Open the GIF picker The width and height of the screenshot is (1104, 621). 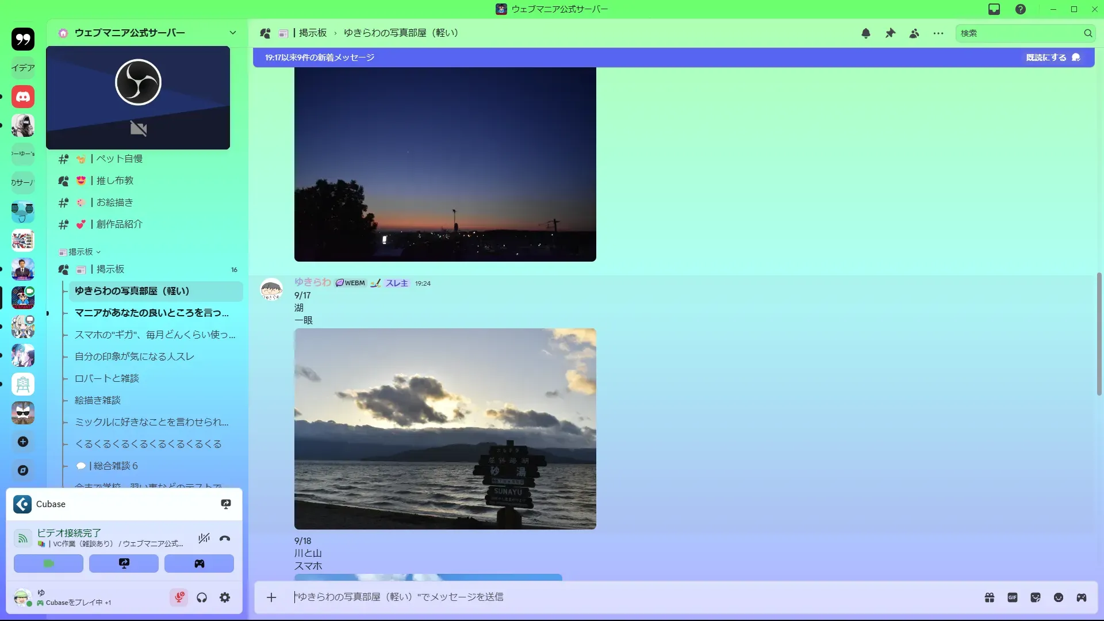pyautogui.click(x=1013, y=597)
